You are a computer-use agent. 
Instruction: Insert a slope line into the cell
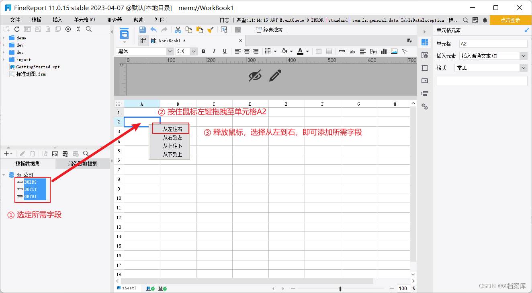tap(405, 51)
